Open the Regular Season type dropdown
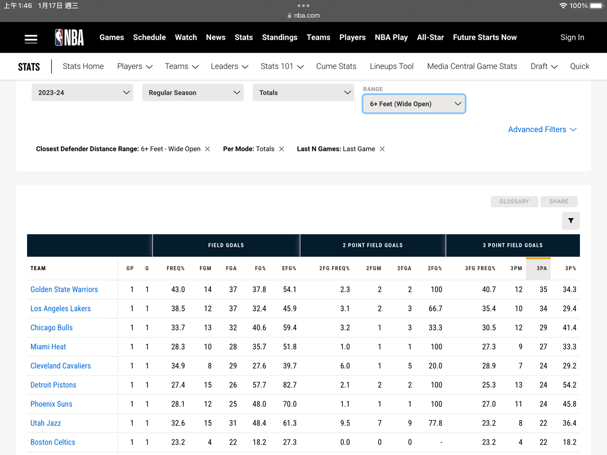Viewport: 607px width, 455px height. [x=193, y=92]
